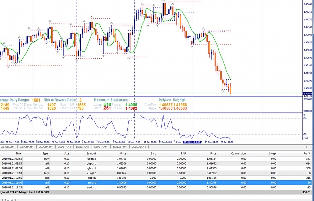Click the 20 Jan 12:00 time axis label
314x201 pixels.
[227, 142]
